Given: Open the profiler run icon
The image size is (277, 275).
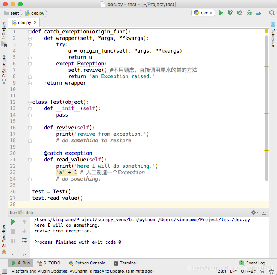Looking at the screenshot, I should point(249,13).
